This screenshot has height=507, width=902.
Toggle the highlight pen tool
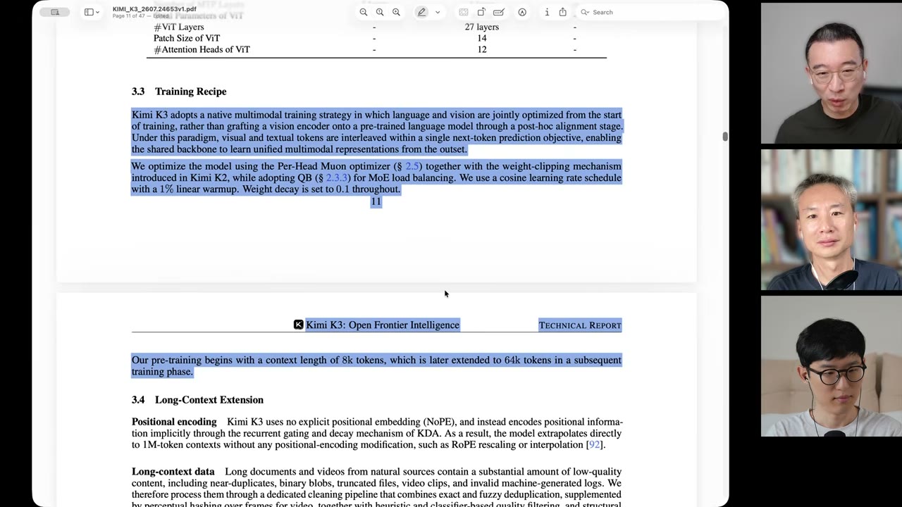[x=421, y=12]
